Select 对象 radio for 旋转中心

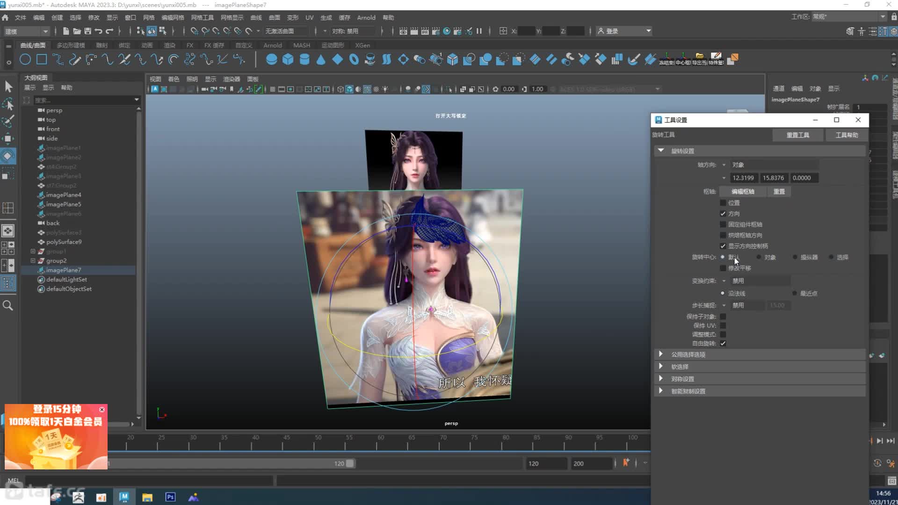(759, 257)
